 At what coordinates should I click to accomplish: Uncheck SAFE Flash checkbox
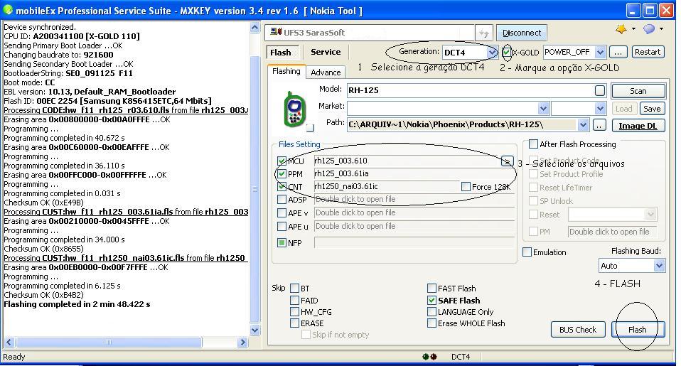click(x=431, y=300)
